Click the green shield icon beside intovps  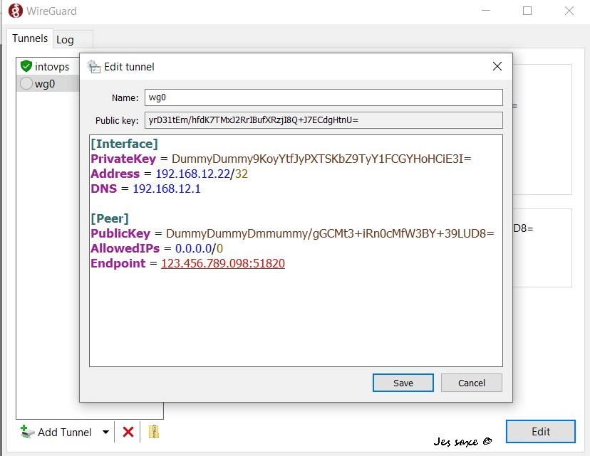tap(26, 66)
